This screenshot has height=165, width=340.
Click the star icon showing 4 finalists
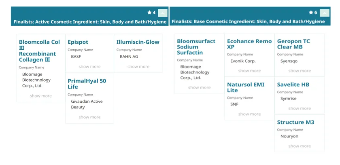click(149, 13)
